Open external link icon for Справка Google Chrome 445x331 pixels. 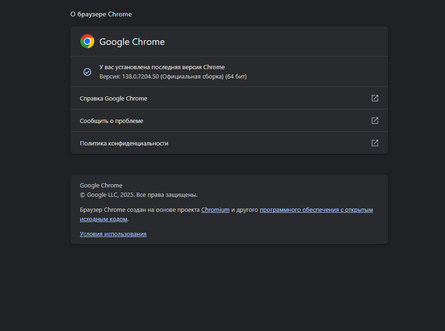point(374,98)
